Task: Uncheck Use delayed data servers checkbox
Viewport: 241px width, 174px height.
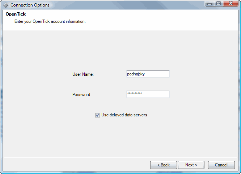Action: pyautogui.click(x=97, y=115)
